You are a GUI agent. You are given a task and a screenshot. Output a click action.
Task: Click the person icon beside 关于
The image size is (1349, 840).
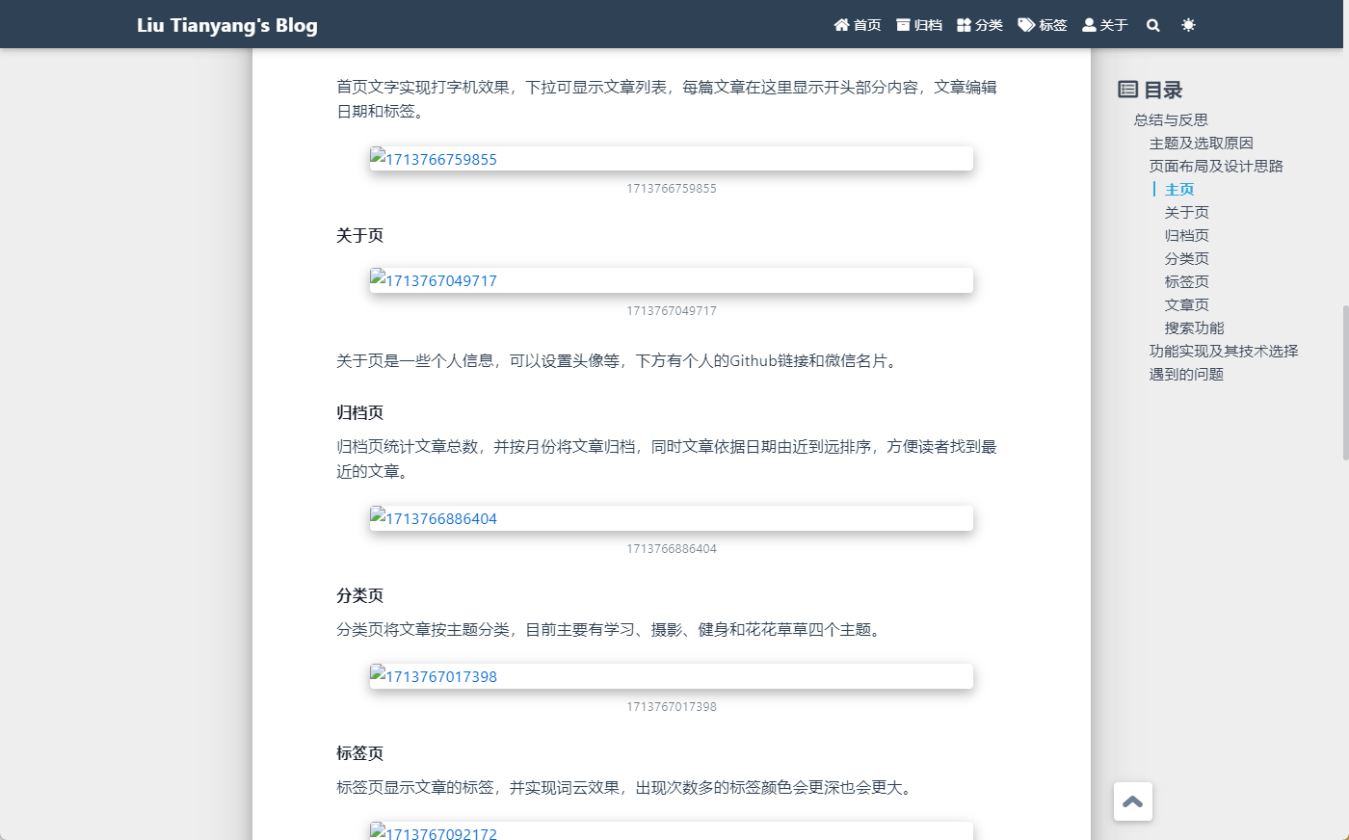(x=1089, y=25)
